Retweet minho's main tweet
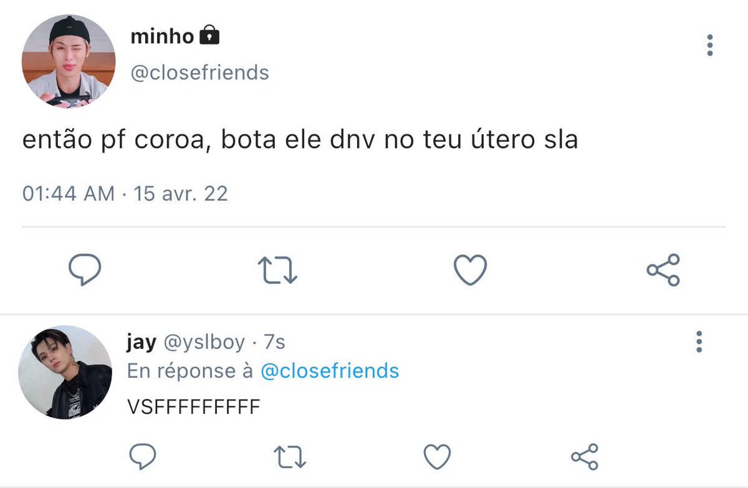This screenshot has width=748, height=488. [x=278, y=270]
